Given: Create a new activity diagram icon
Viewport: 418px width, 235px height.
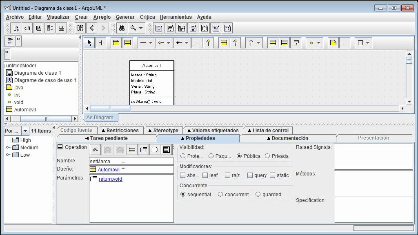Looking at the screenshot, I should (x=216, y=28).
